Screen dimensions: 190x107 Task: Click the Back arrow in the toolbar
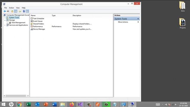click(x=5, y=11)
